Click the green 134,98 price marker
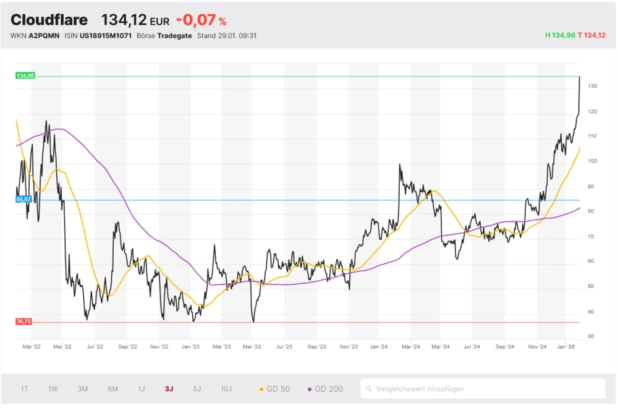 pyautogui.click(x=25, y=75)
